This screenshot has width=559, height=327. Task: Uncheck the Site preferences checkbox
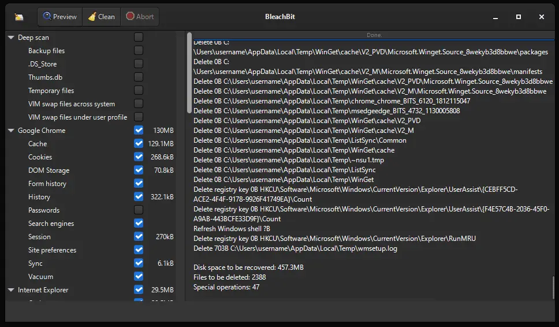(x=139, y=250)
